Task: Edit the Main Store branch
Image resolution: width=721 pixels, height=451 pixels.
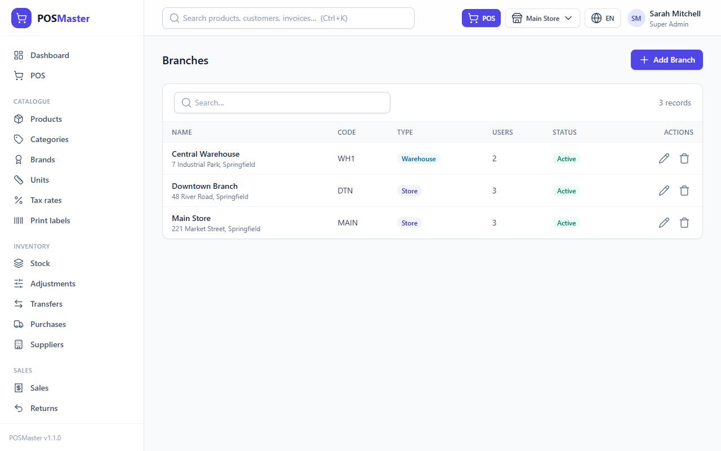Action: pos(664,223)
